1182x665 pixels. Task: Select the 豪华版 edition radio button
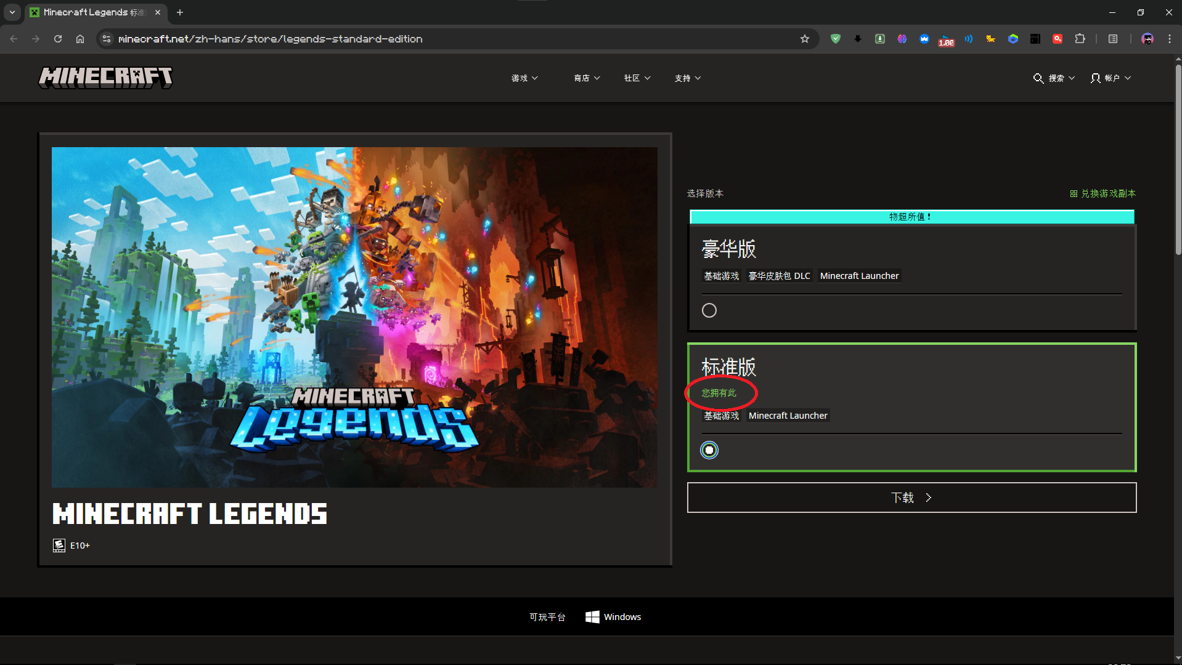709,310
